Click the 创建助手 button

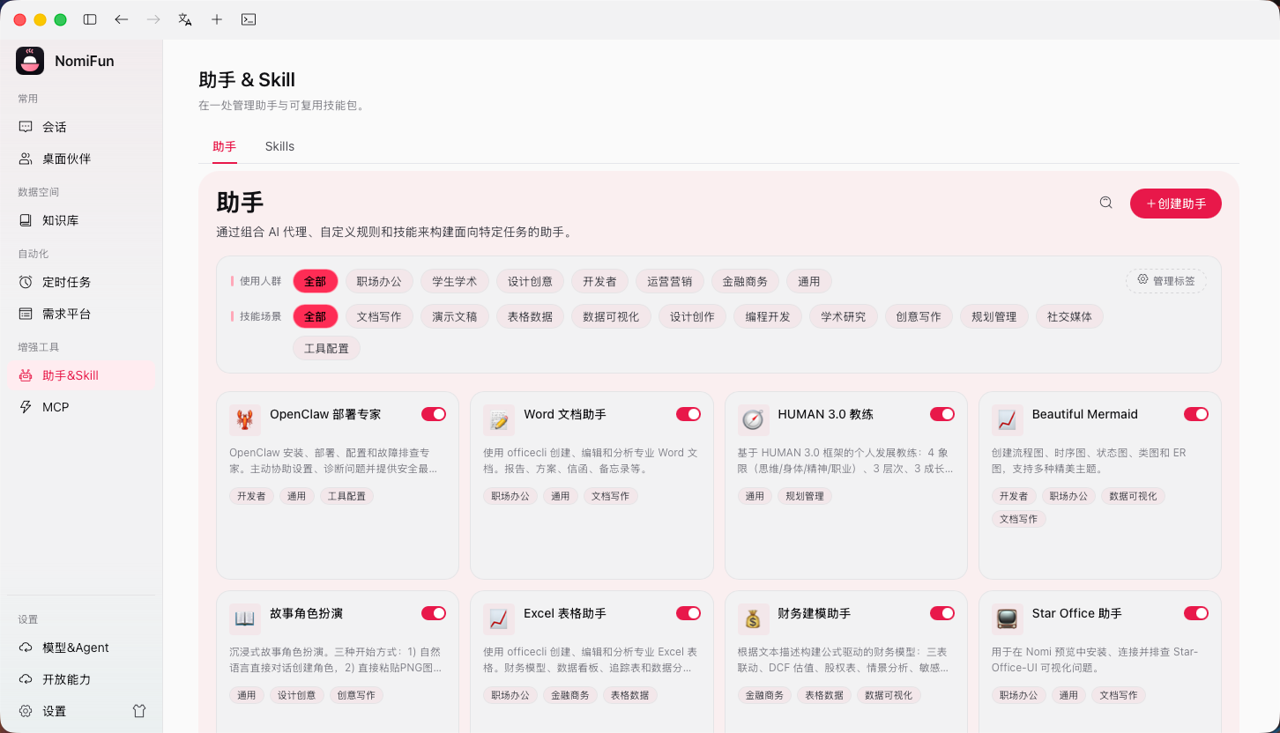click(x=1176, y=204)
